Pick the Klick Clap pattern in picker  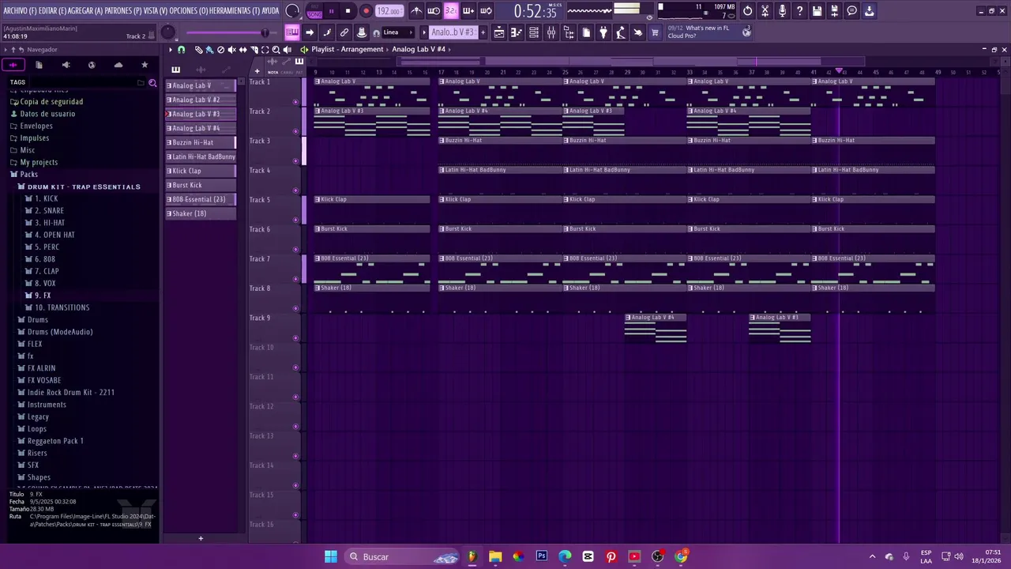click(200, 171)
